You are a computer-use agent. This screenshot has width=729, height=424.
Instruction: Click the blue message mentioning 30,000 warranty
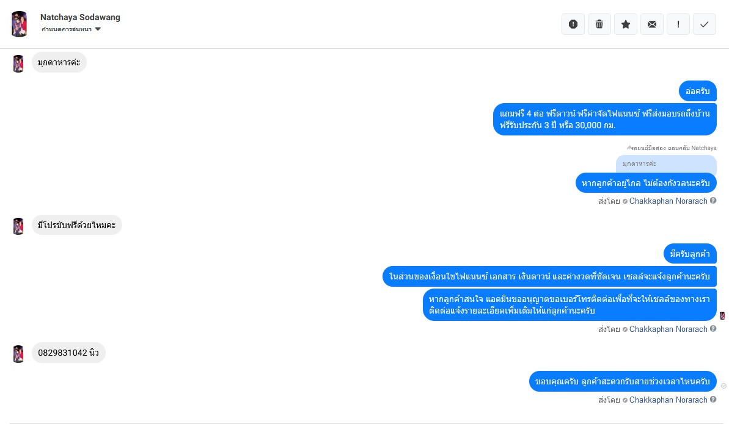[604, 119]
